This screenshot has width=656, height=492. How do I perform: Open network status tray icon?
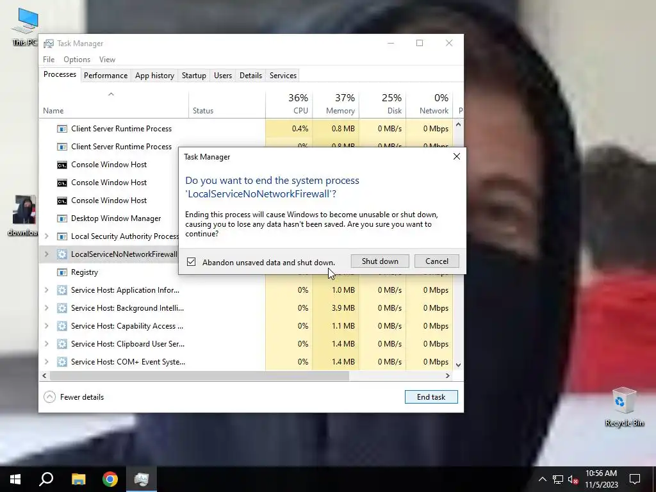click(x=558, y=479)
